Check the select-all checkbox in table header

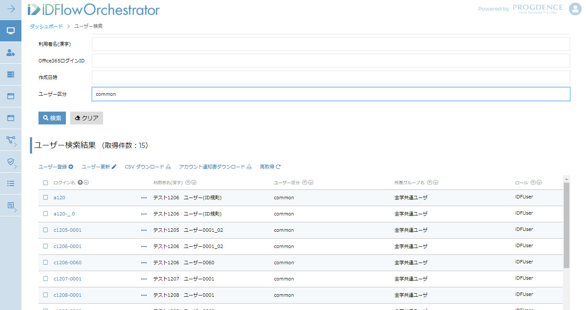(46, 183)
